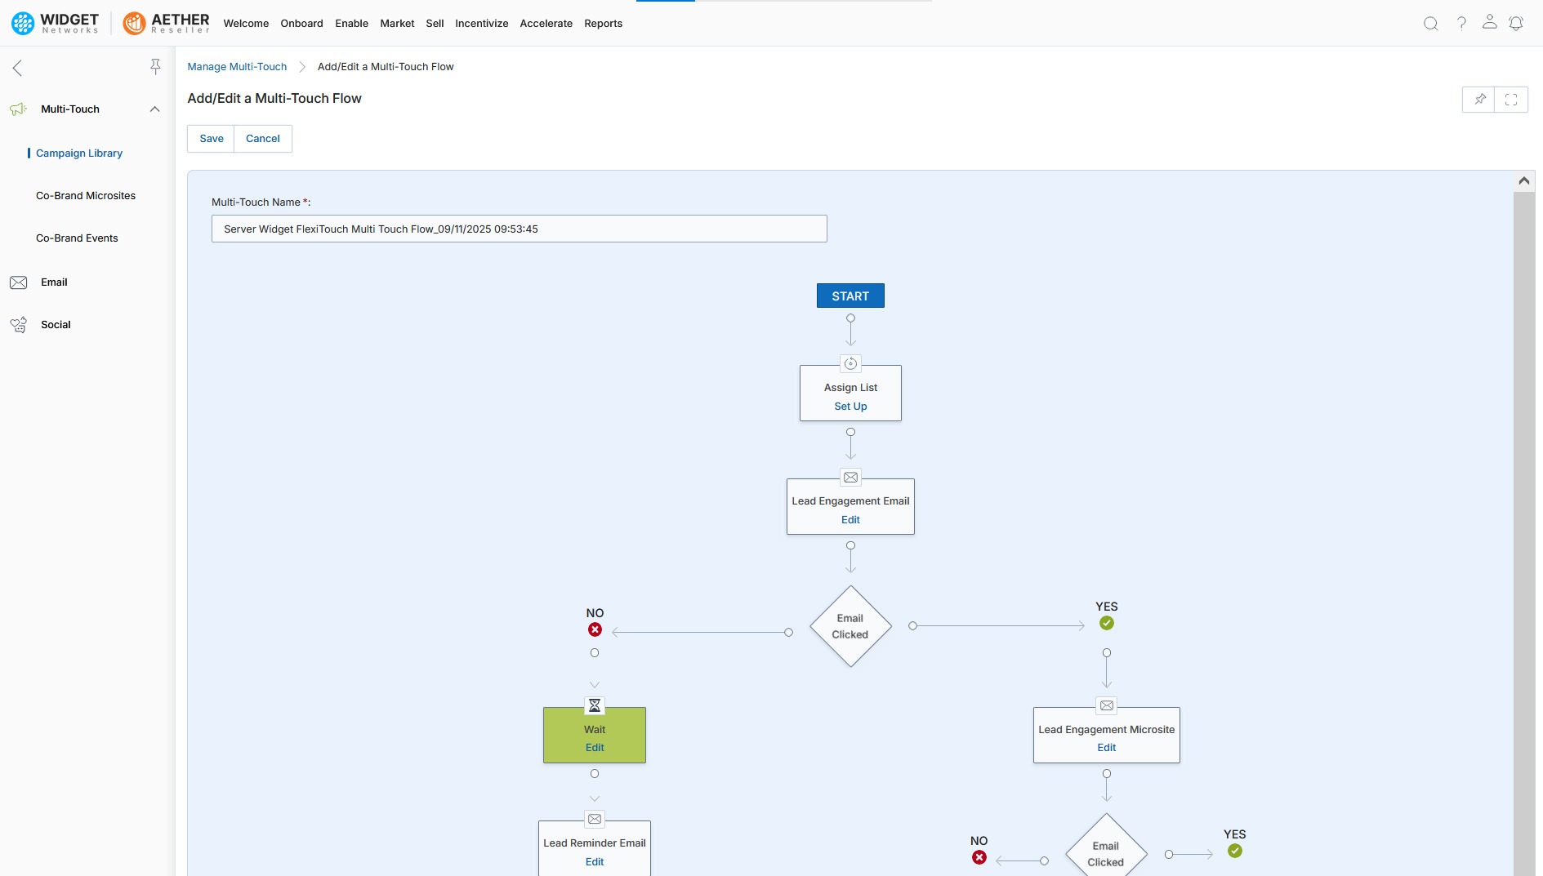Collapse sidebar with back arrow
1543x876 pixels.
pos(17,68)
